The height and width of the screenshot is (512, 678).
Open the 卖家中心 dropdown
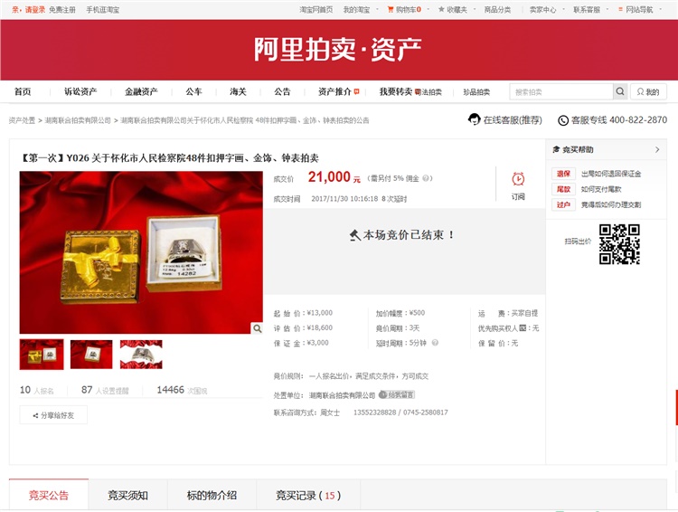point(547,10)
